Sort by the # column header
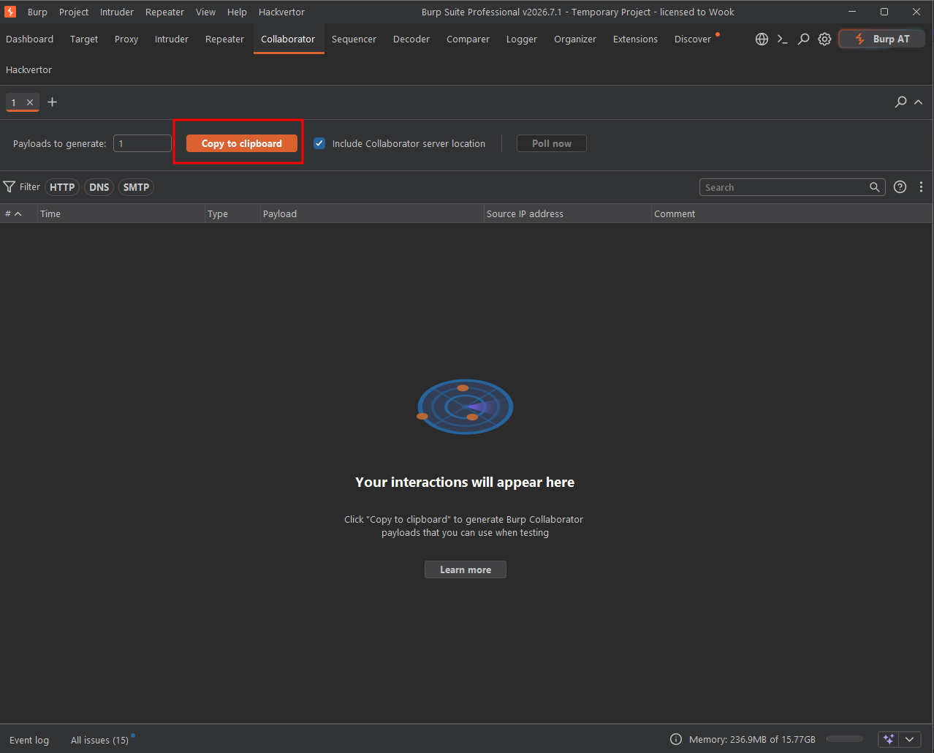The image size is (934, 753). pos(18,213)
